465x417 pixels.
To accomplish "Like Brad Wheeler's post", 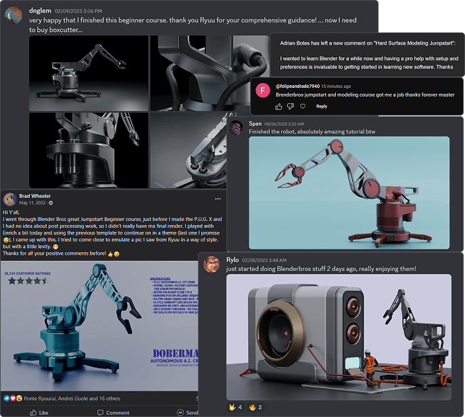I will point(39,412).
